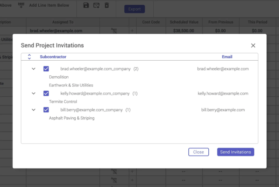
Task: Click the plus icon in brad.wheeler row
Action: pyautogui.click(x=132, y=31)
